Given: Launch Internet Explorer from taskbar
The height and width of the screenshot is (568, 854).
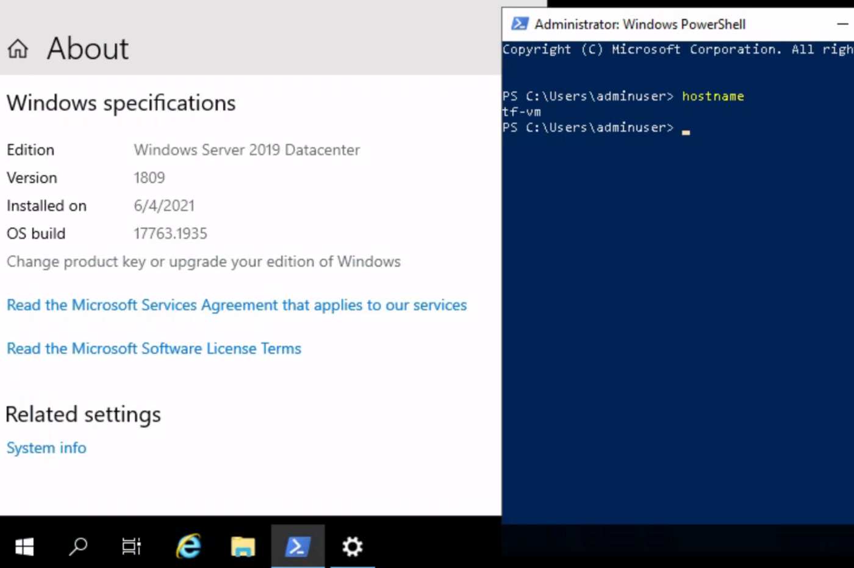Looking at the screenshot, I should 188,546.
